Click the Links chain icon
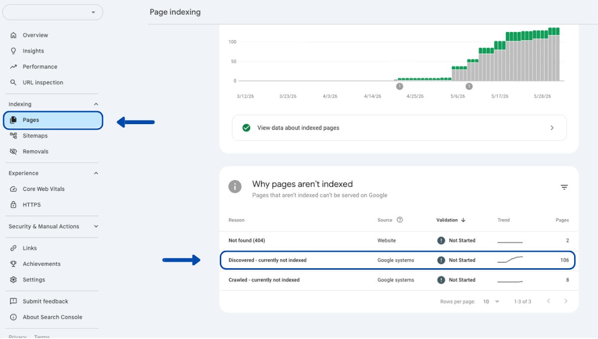The image size is (598, 339). [x=13, y=248]
